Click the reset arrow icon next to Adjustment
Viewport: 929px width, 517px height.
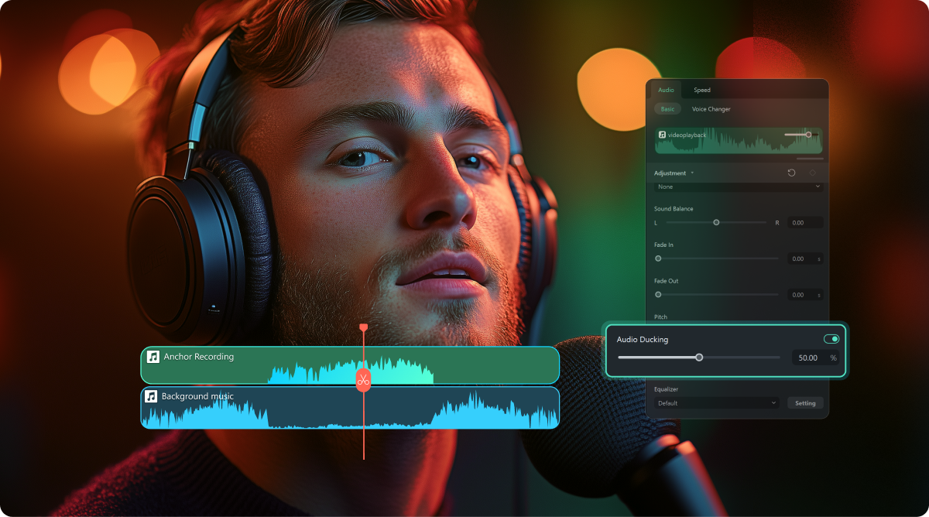(791, 173)
